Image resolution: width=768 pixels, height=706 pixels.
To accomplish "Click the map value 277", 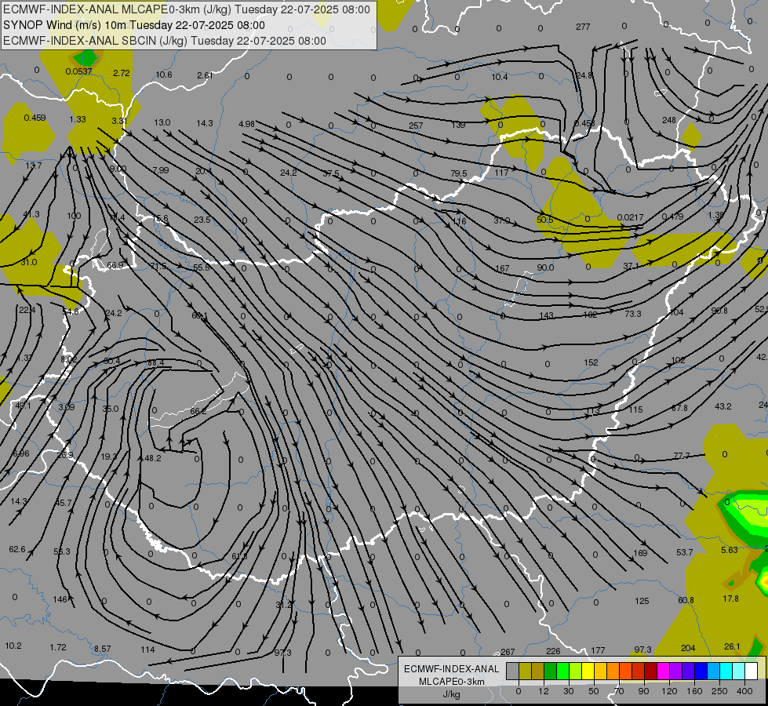I will coord(583,27).
